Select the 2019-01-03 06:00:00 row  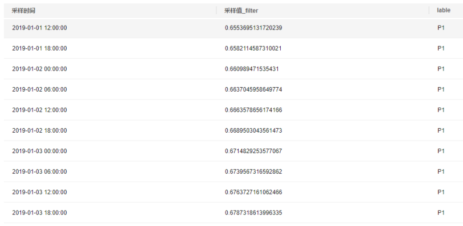tap(233, 172)
